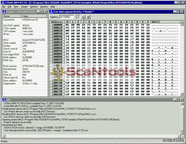
Task: Maximize the LOG window
Action: 178,100
